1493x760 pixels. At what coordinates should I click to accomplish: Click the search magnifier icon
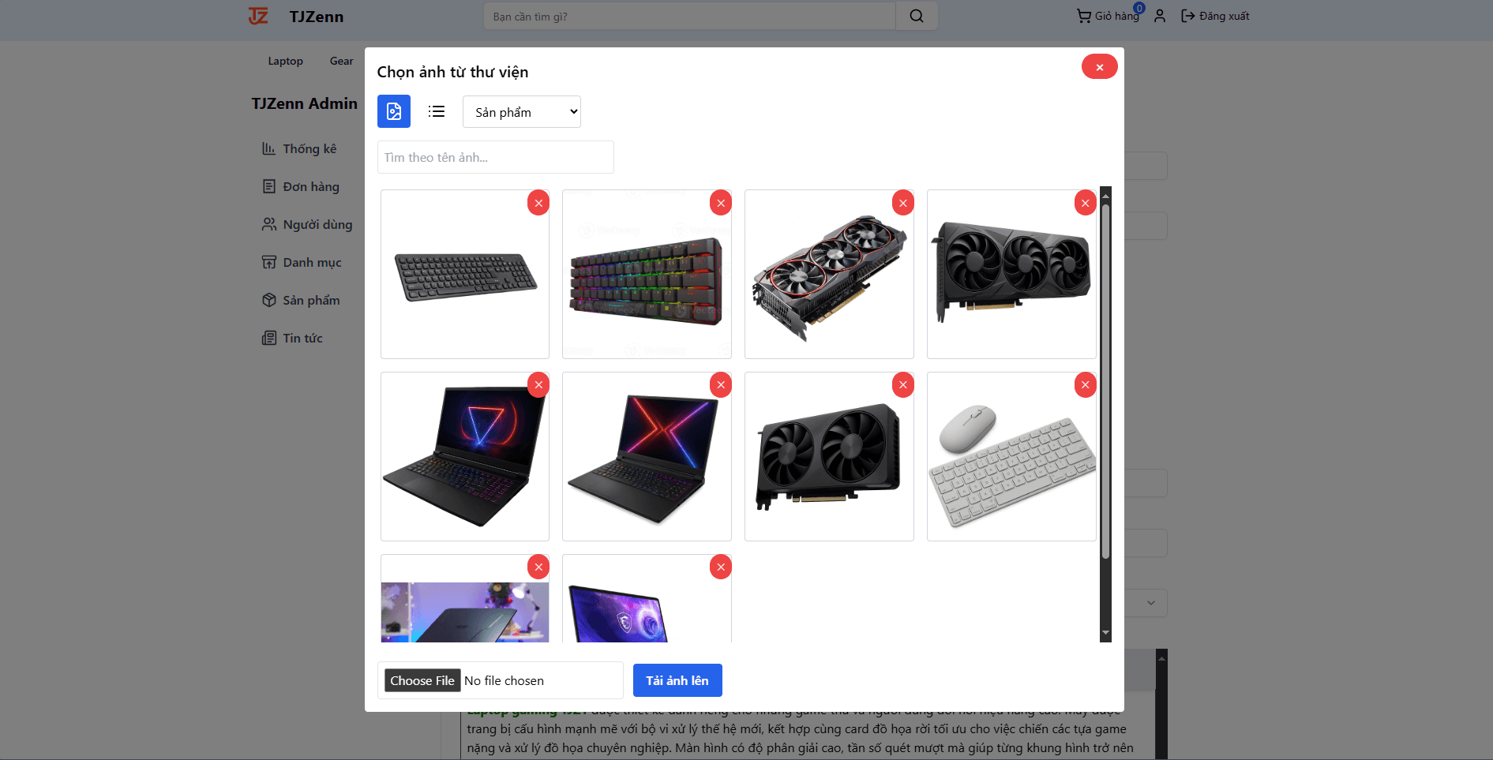pyautogui.click(x=917, y=16)
